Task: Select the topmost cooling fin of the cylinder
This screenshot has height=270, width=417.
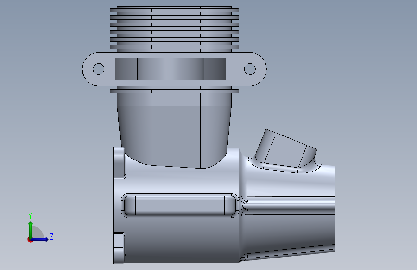Action: point(175,10)
